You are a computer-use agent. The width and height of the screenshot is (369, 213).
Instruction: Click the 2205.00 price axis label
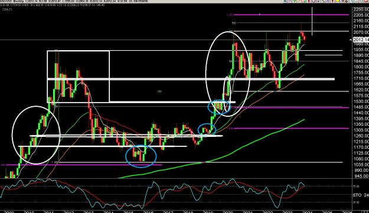[361, 15]
